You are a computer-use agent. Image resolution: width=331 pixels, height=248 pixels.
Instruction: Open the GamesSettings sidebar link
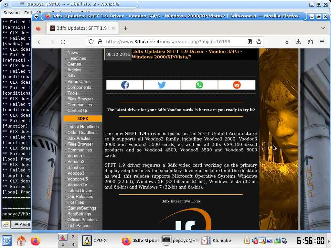coord(82,208)
